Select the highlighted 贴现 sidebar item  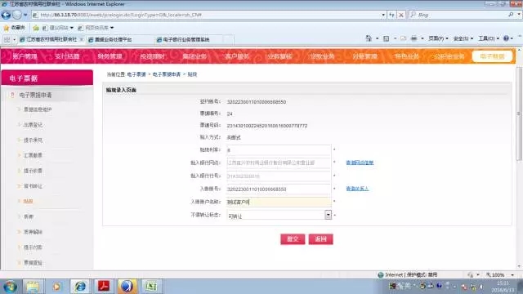29,202
